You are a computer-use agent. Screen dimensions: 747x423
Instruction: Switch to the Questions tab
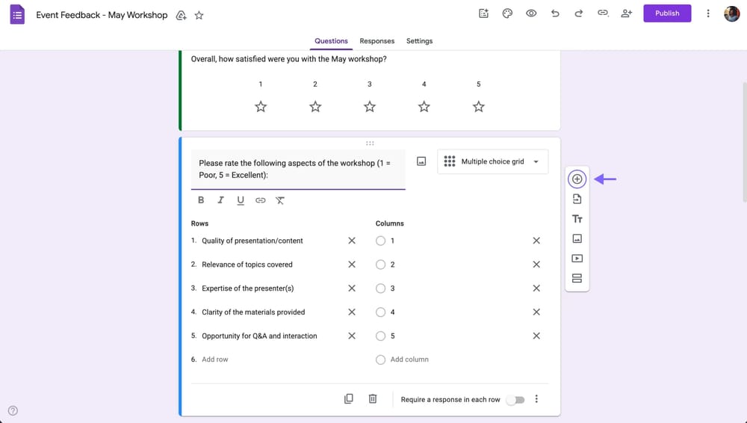tap(331, 41)
